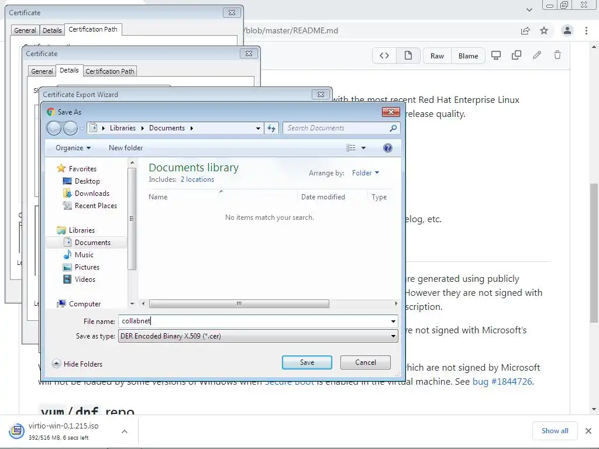This screenshot has height=449, width=599.
Task: Click the horizontal scrollbar in file list
Action: 239,304
